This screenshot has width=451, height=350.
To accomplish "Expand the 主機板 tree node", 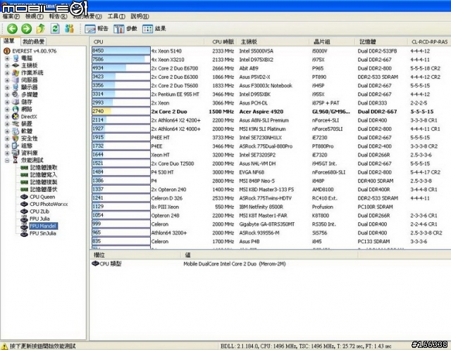I will click(7, 65).
